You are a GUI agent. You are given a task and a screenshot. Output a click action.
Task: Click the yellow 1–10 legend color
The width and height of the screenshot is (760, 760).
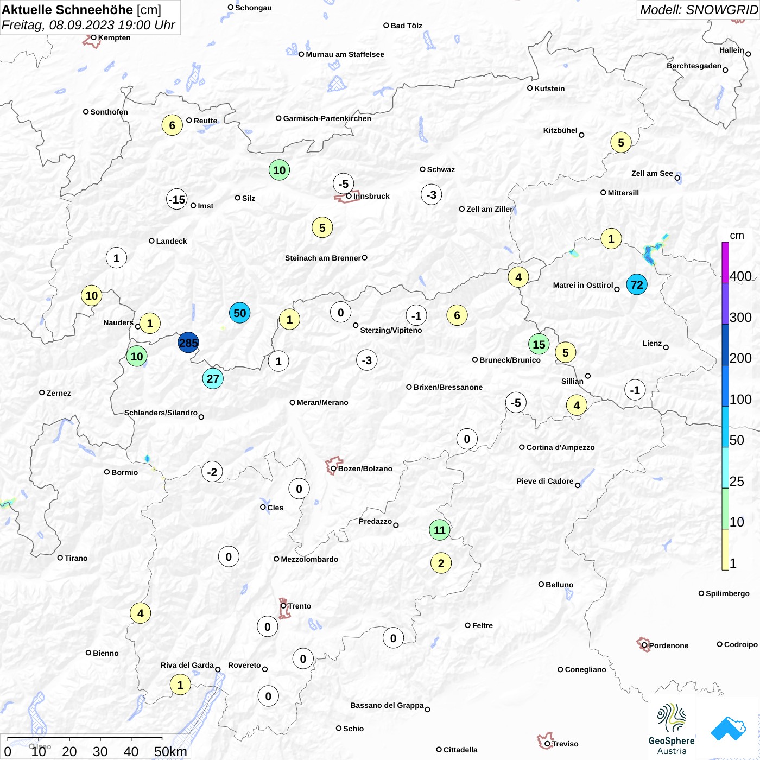[725, 549]
